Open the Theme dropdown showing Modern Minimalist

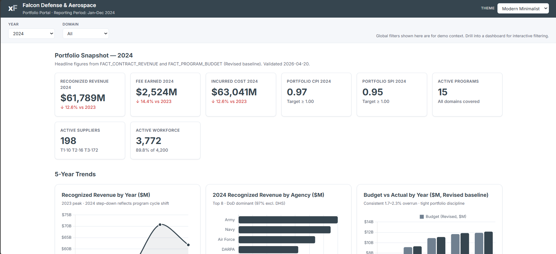point(523,9)
